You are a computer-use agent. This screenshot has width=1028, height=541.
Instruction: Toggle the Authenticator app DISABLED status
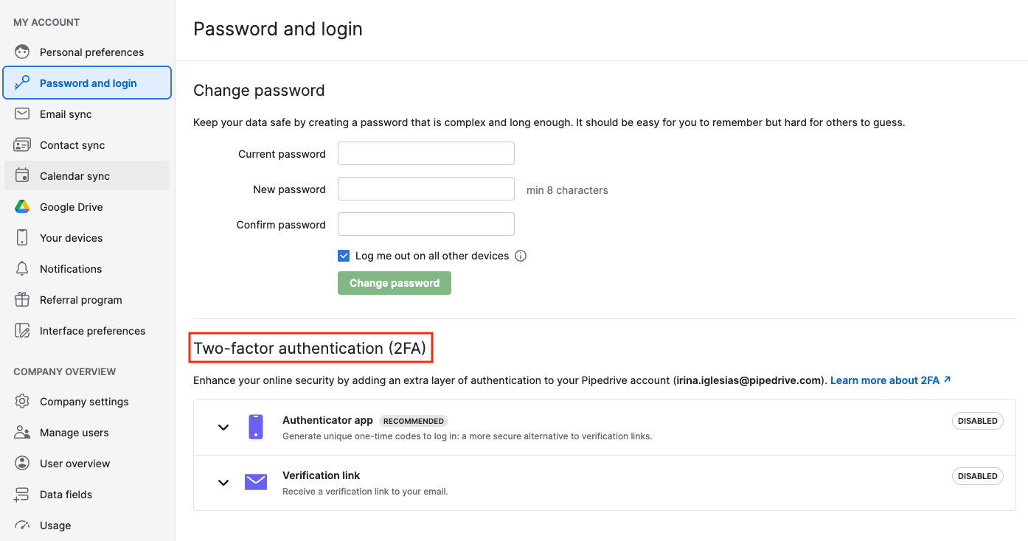point(977,420)
